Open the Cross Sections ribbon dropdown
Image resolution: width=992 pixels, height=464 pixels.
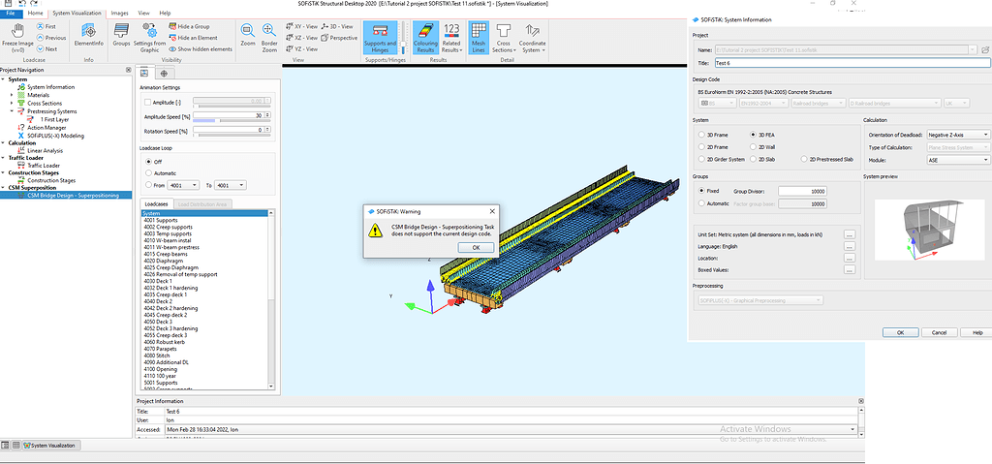(x=504, y=39)
